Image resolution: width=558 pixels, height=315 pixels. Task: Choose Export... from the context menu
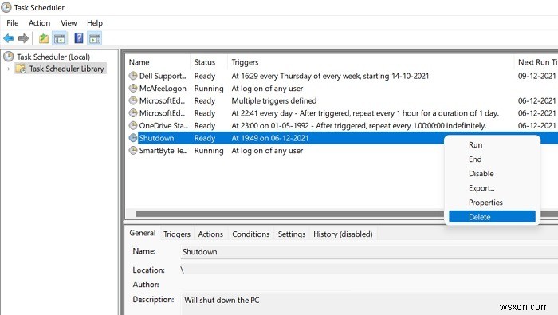coord(492,188)
